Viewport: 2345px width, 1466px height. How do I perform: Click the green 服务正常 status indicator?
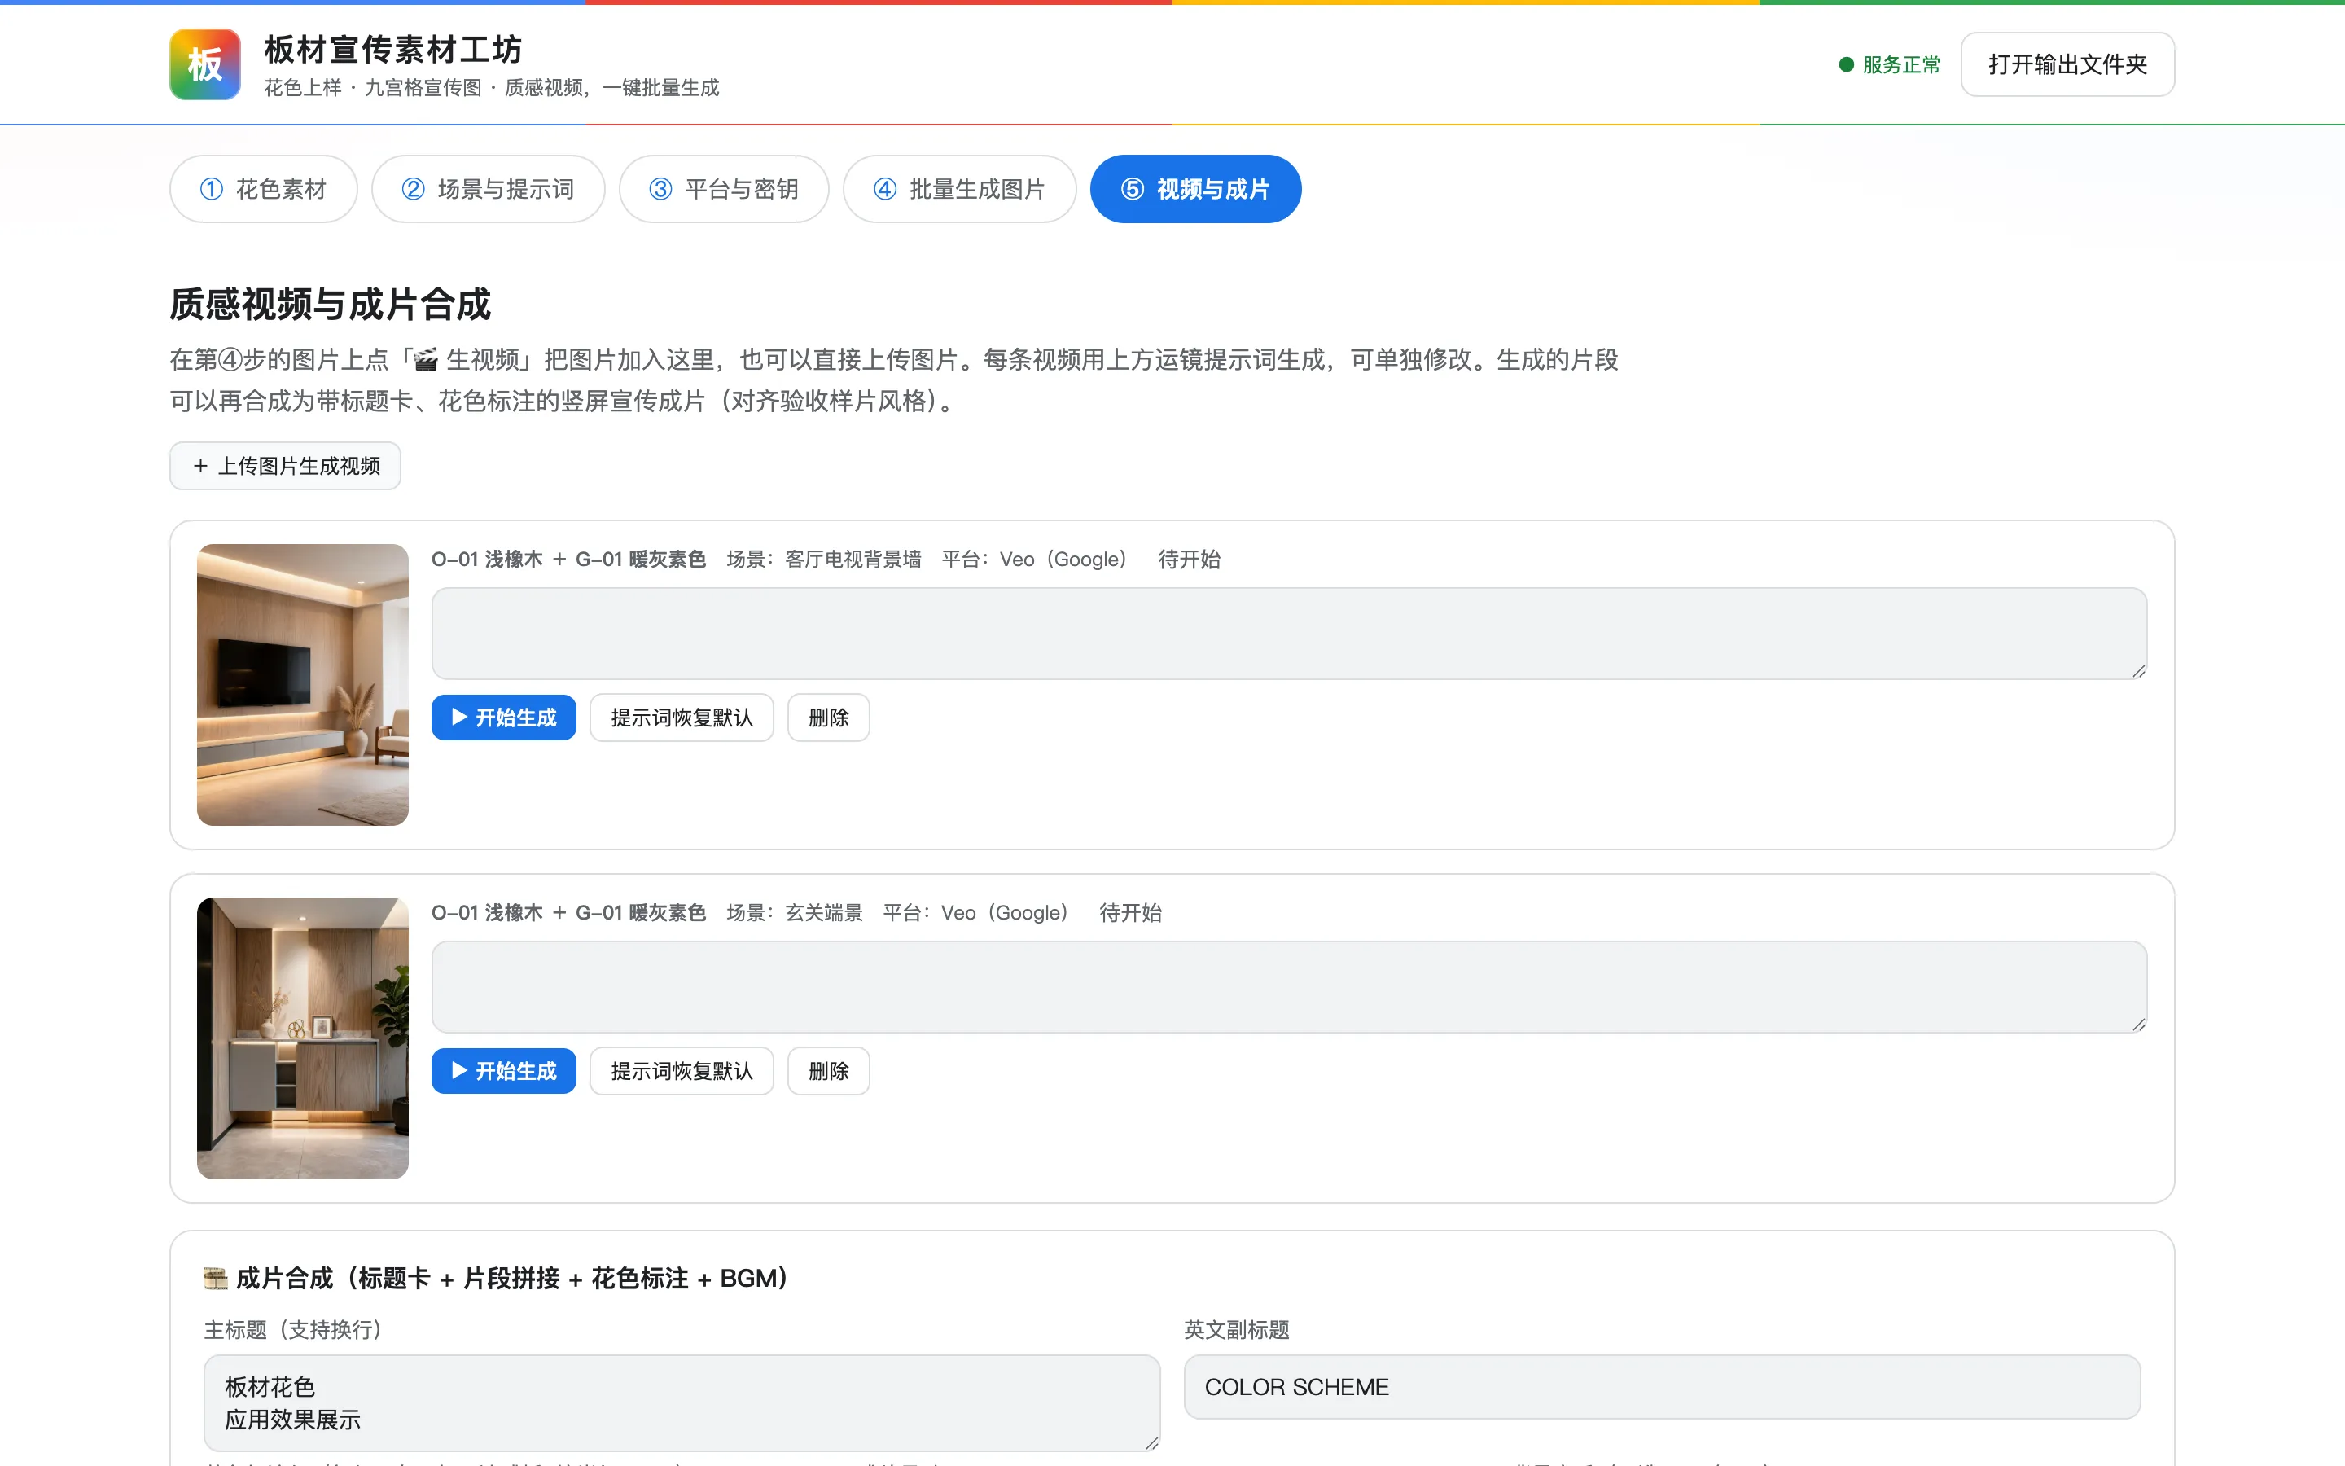pyautogui.click(x=1890, y=65)
